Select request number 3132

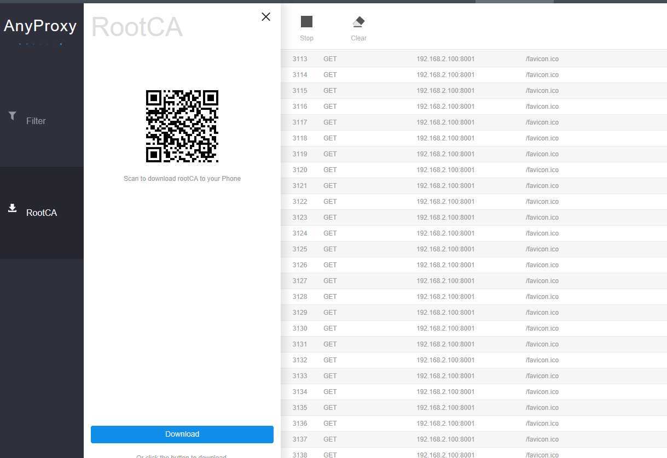300,360
